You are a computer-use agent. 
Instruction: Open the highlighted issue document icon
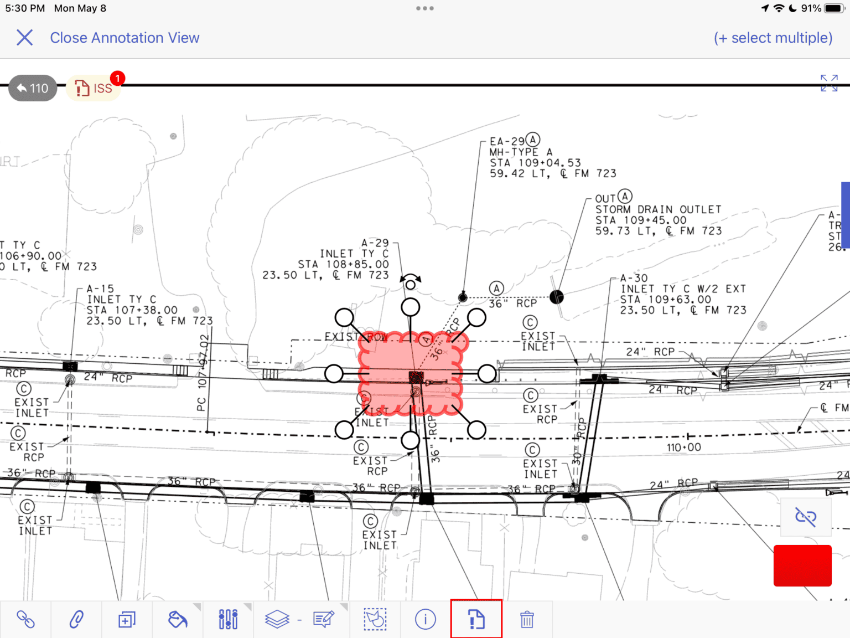pos(476,620)
